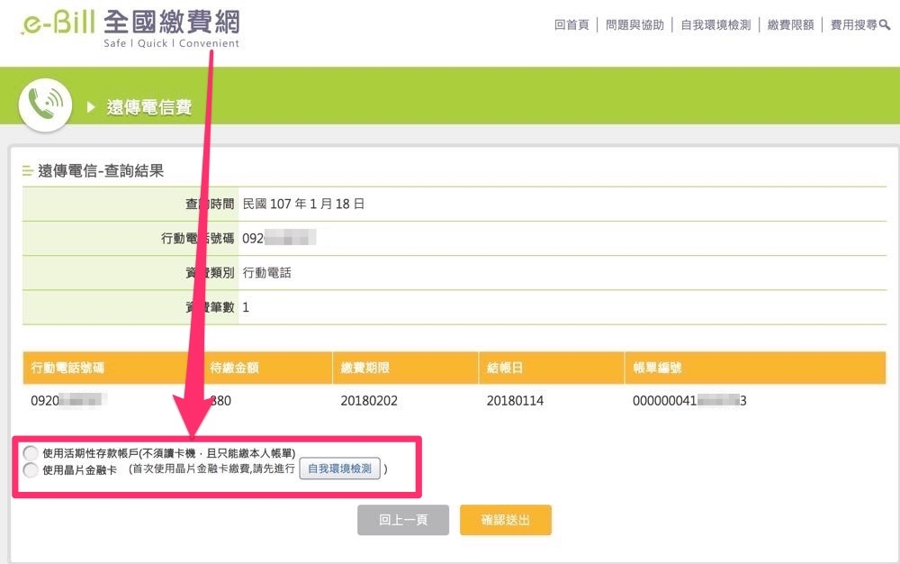The width and height of the screenshot is (900, 564).
Task: Select 使用活期性存款帳戶 radio button
Action: click(x=31, y=453)
